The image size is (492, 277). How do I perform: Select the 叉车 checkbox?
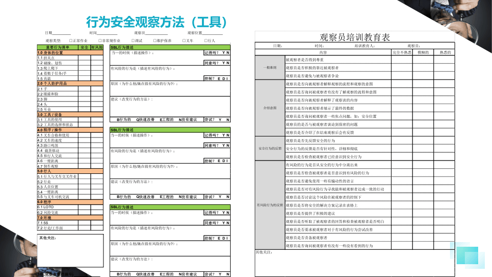click(x=184, y=41)
